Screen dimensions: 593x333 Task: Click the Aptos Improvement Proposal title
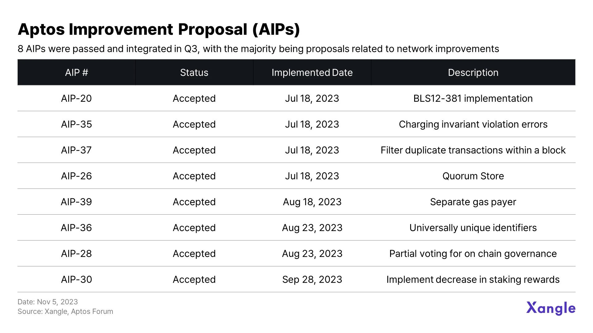coord(159,30)
